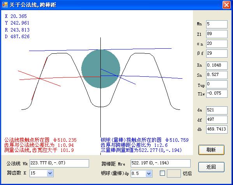Click the Xn coefficient field

click(217, 65)
